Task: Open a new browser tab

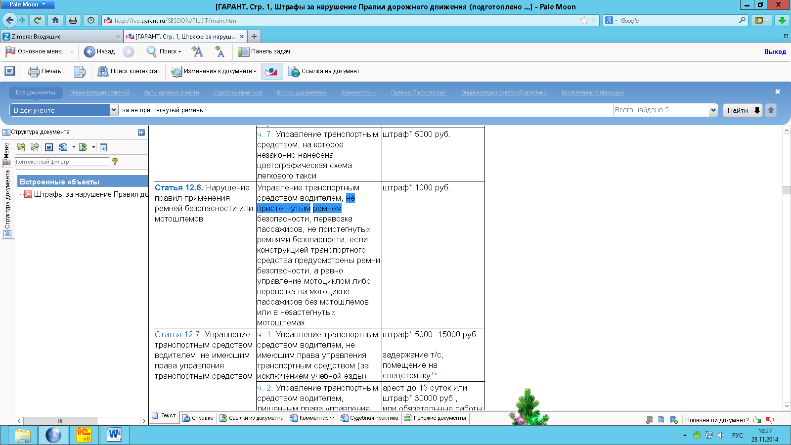Action: (254, 37)
